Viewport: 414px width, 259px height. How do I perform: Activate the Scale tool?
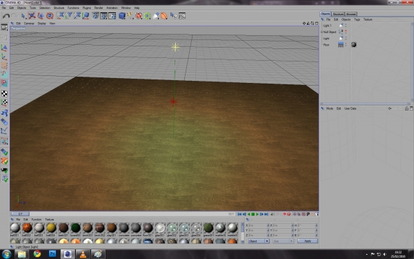click(41, 16)
